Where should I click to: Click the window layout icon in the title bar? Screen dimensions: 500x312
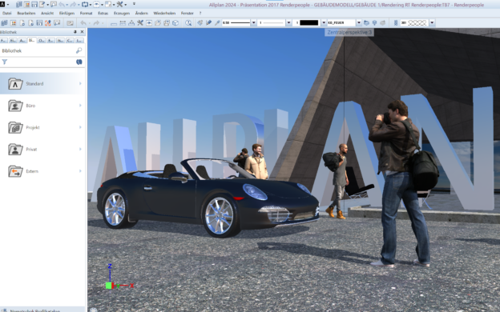coord(108,5)
